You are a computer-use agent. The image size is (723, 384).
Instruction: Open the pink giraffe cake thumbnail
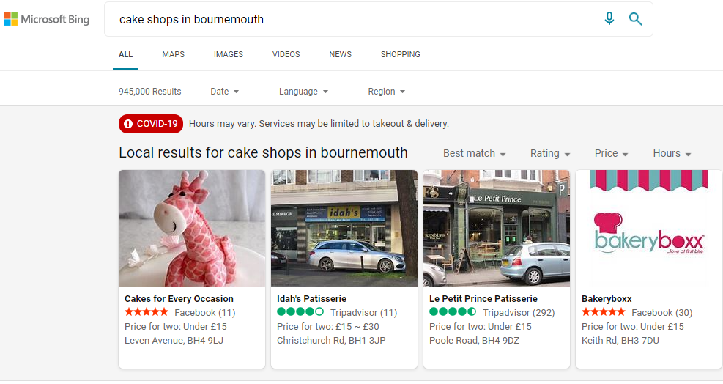192,229
